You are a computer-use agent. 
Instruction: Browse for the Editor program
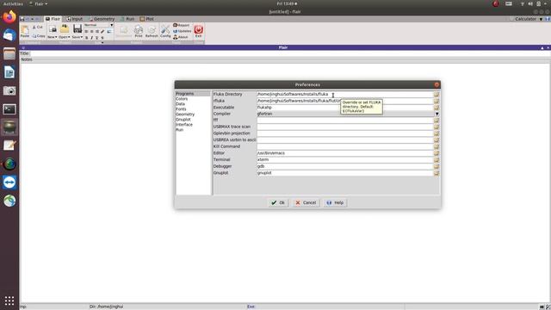point(436,153)
